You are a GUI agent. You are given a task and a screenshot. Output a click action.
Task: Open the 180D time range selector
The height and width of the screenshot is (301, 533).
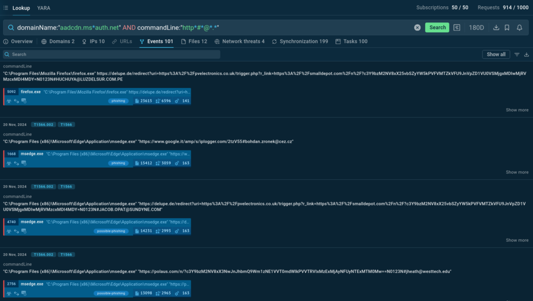coord(476,28)
